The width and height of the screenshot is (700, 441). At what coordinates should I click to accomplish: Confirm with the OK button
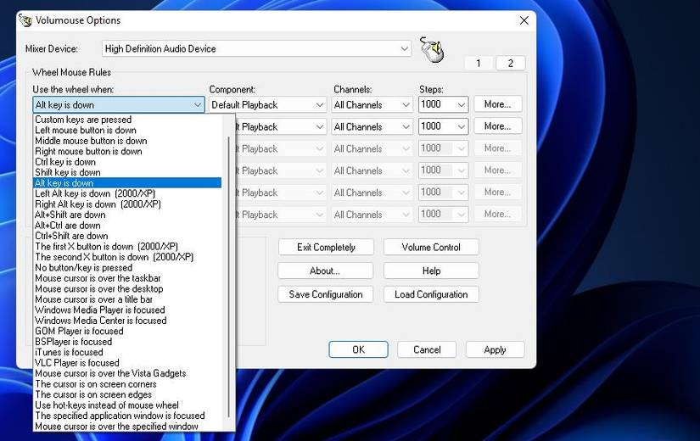coord(358,349)
